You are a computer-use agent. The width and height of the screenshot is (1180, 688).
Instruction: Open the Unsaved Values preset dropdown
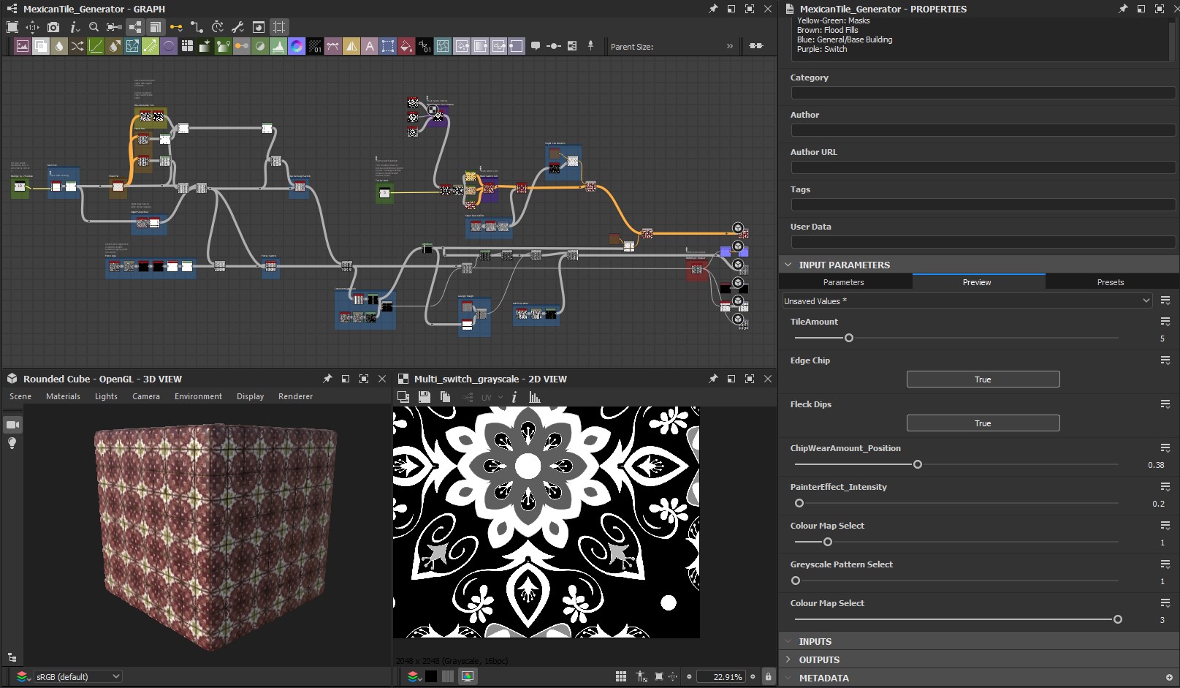967,300
